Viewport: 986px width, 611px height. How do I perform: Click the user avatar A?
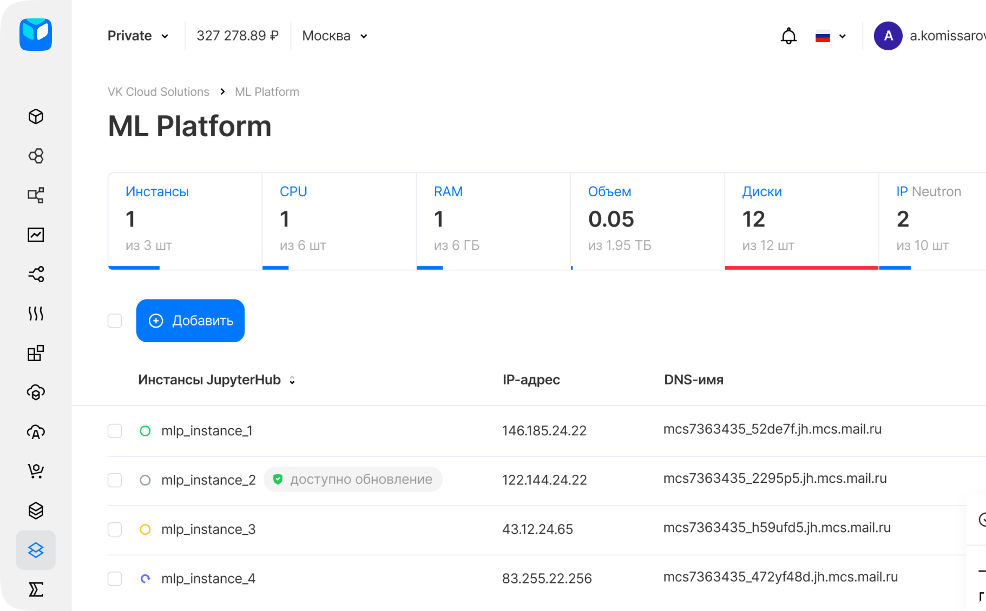click(x=888, y=36)
